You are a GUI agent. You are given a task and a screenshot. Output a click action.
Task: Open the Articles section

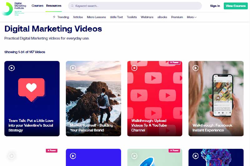pyautogui.click(x=78, y=17)
